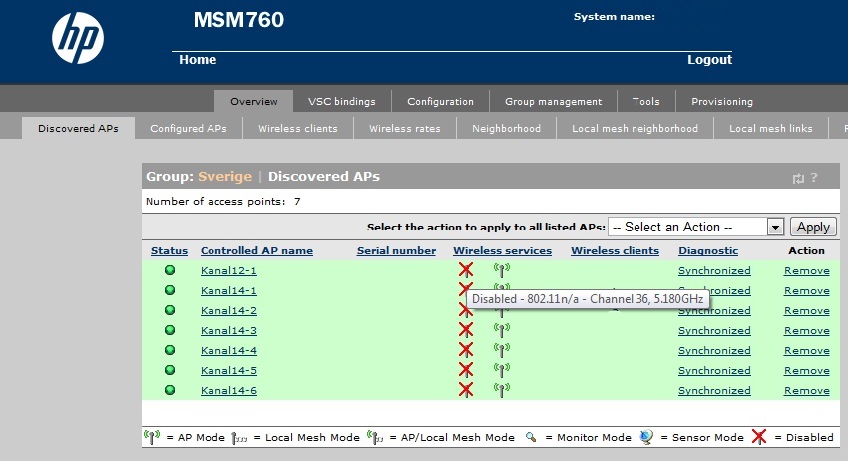This screenshot has width=848, height=461.
Task: Switch to the Overview tab
Action: pyautogui.click(x=254, y=101)
